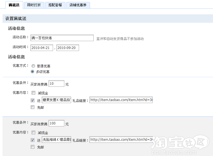Click the gift name field with 洗脸海绵
Image resolution: width=213 pixels, height=156 pixels.
point(56,140)
